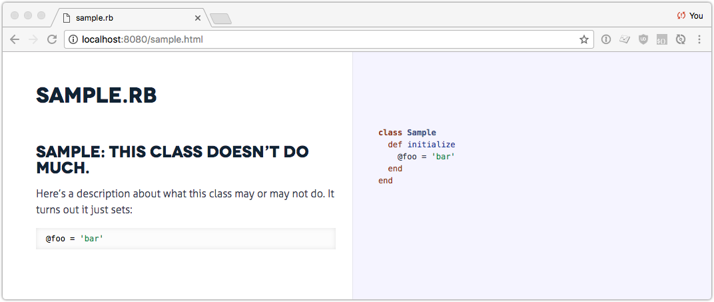
Task: View site information icon in address bar
Action: (73, 39)
